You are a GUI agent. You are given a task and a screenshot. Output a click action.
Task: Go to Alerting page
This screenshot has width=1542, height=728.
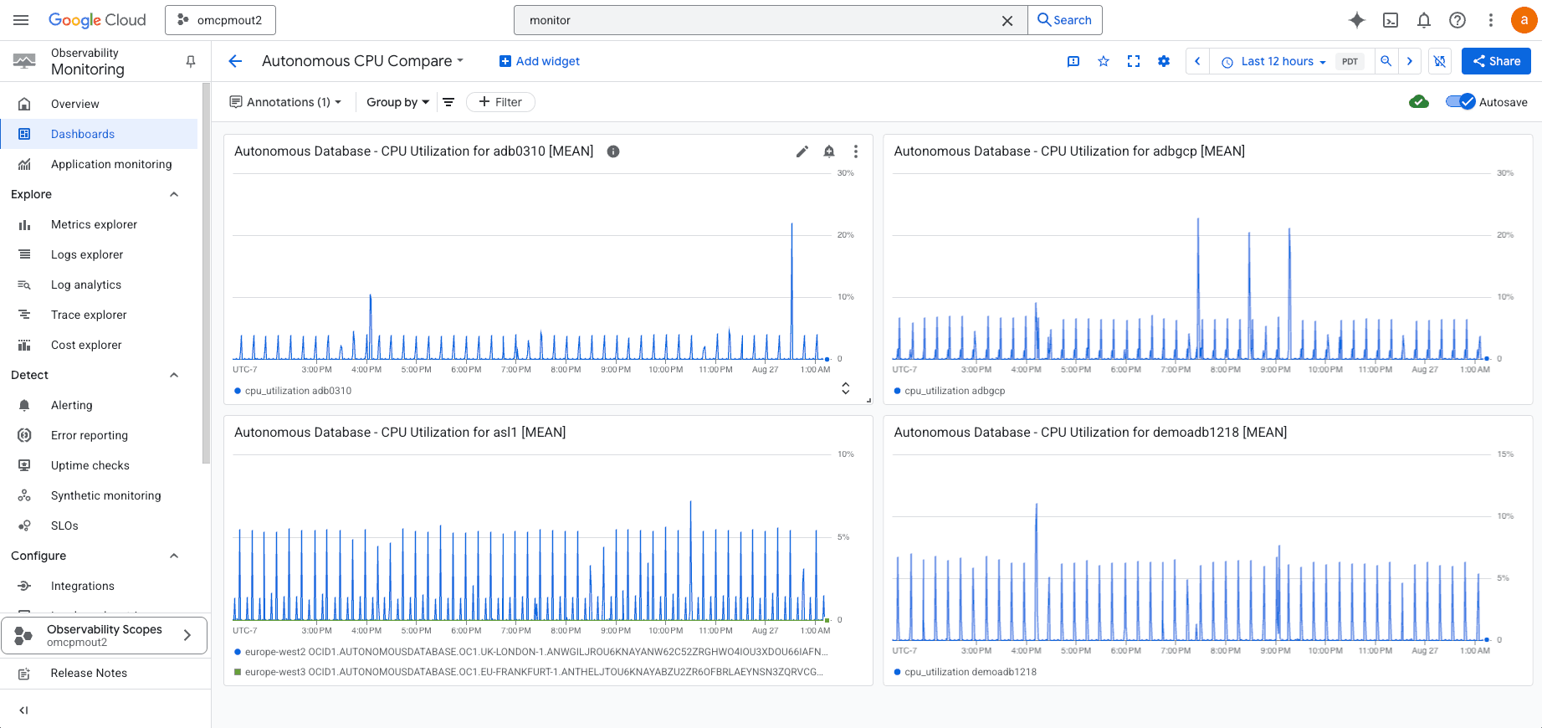click(99, 405)
